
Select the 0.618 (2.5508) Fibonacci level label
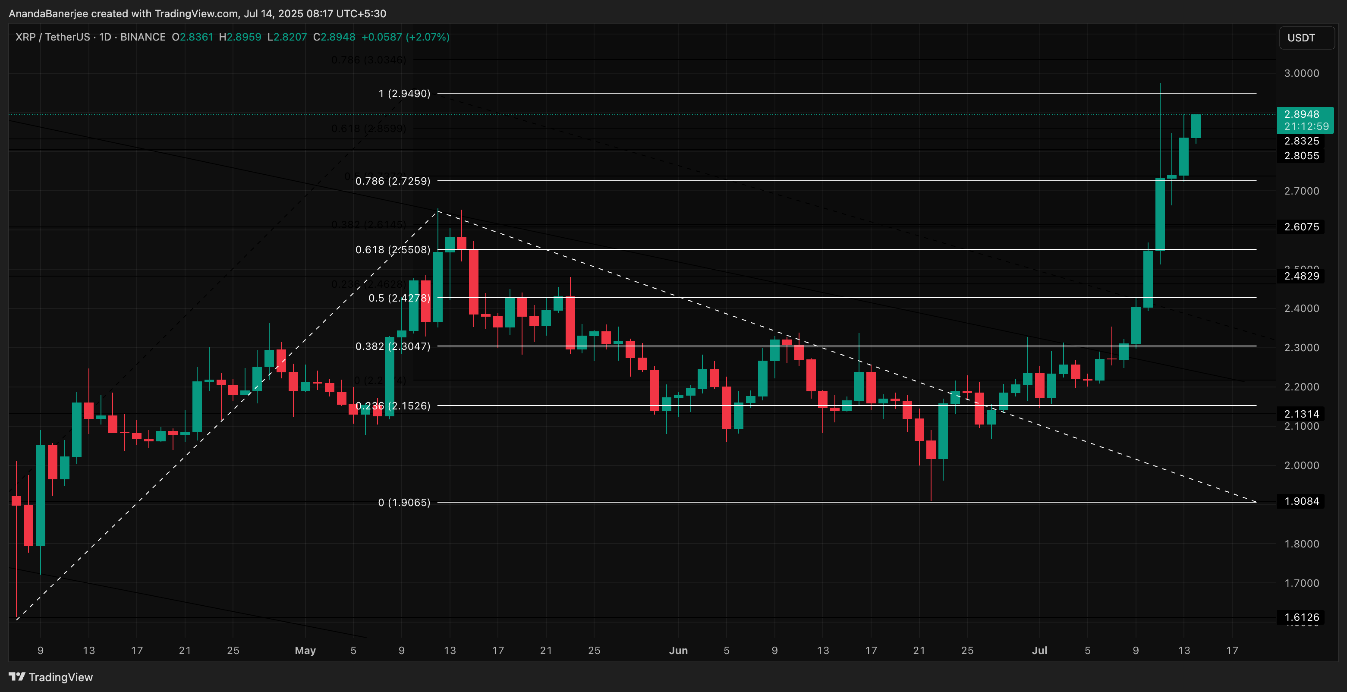click(393, 250)
